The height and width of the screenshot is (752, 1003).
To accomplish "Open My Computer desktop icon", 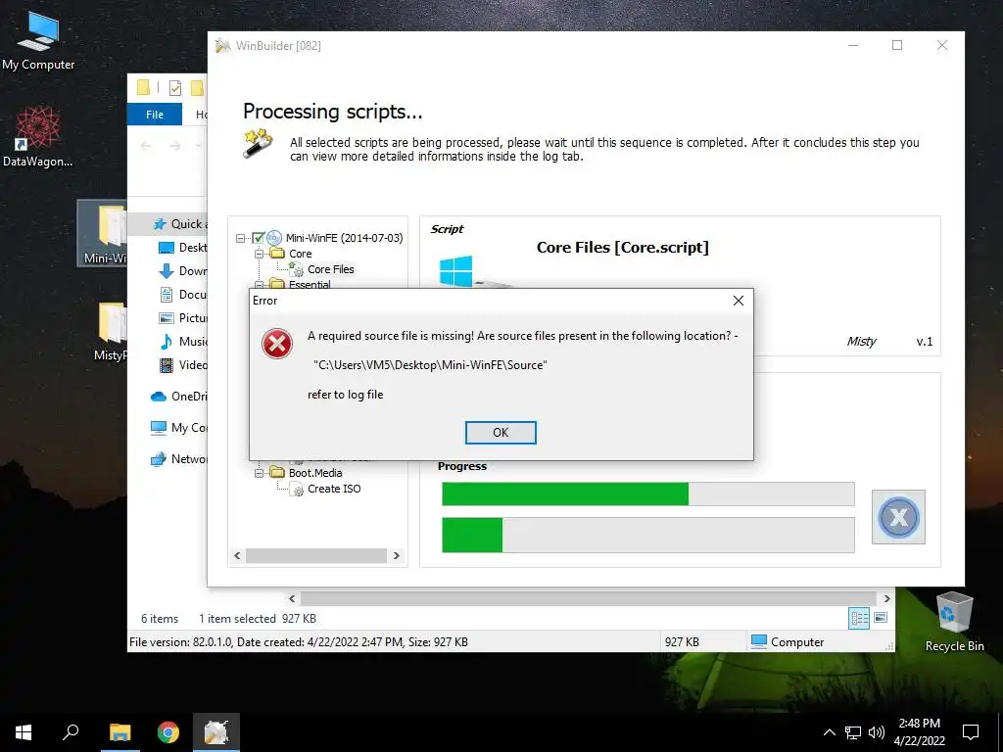I will click(x=38, y=40).
